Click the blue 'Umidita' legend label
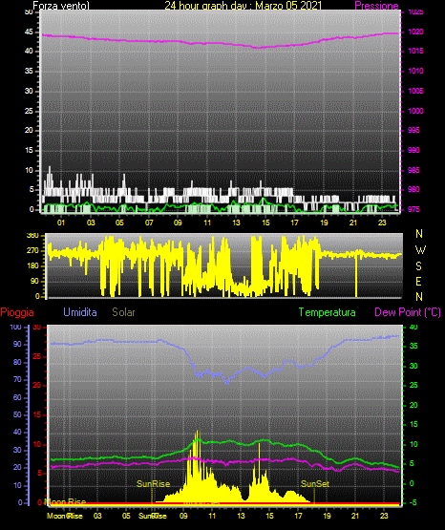Screen dimensions: 445x530 [80, 312]
